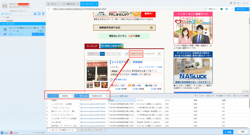This screenshot has width=250, height=135.
Task: Click the レッドロブスター お台場店 title link
Action: [127, 62]
